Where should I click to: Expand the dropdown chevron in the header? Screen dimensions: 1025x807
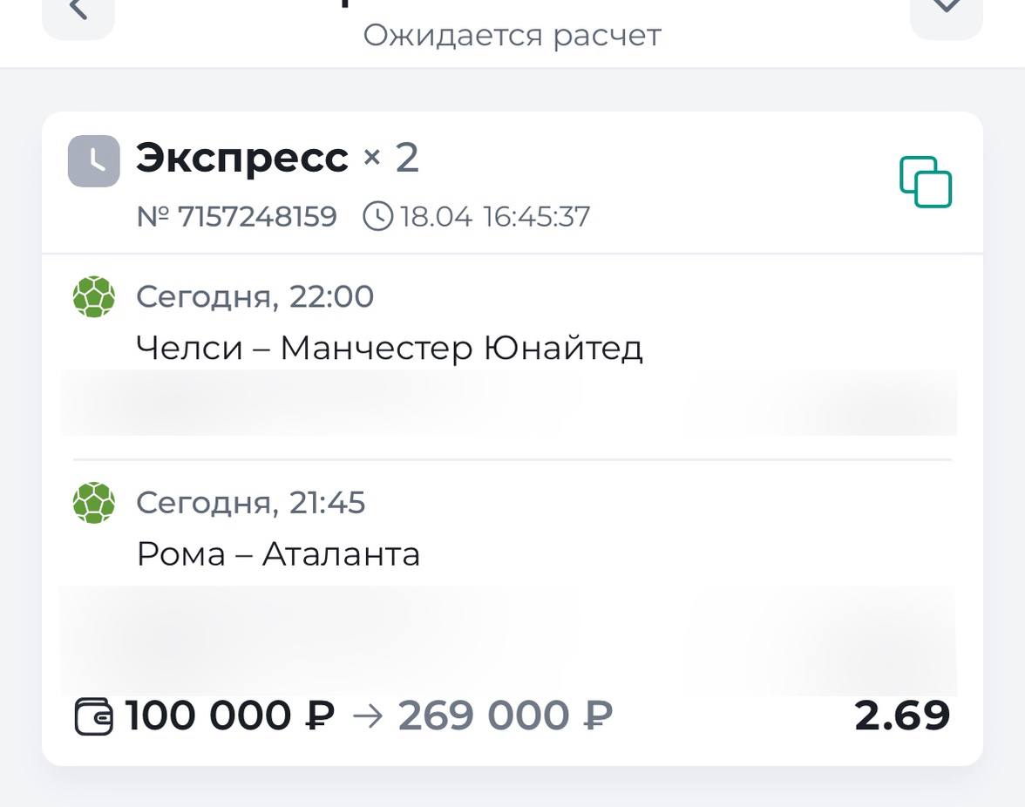click(946, 9)
